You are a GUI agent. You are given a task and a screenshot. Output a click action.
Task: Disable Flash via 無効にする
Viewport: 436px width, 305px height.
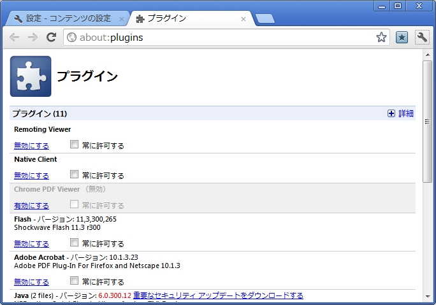click(31, 244)
